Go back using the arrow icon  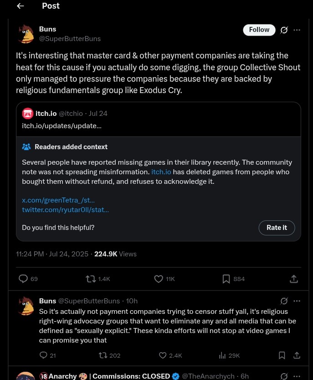click(x=21, y=6)
